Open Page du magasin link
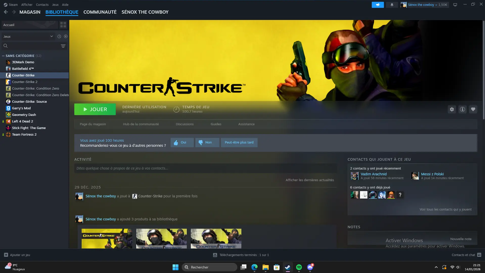The image size is (485, 273). click(93, 124)
